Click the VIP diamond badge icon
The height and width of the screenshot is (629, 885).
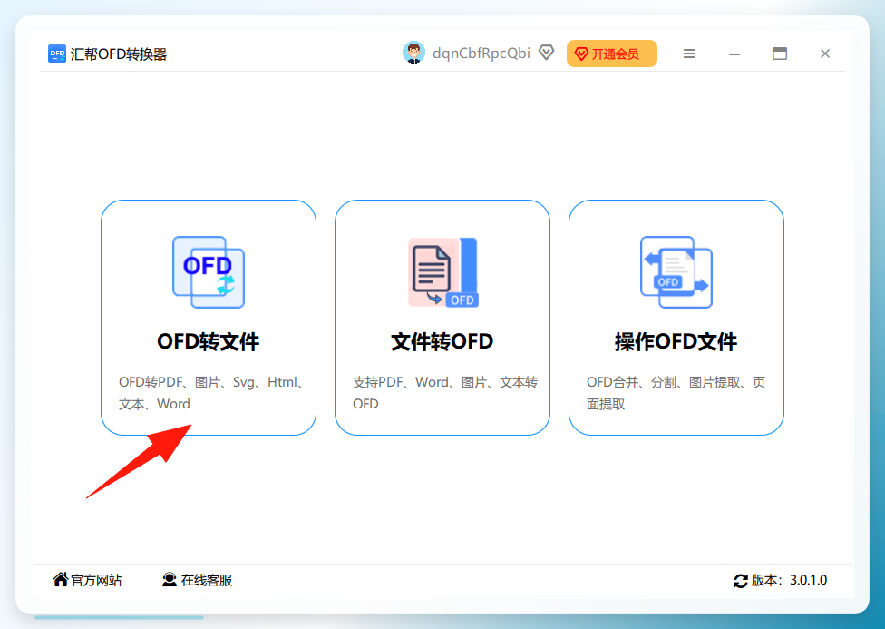(547, 53)
